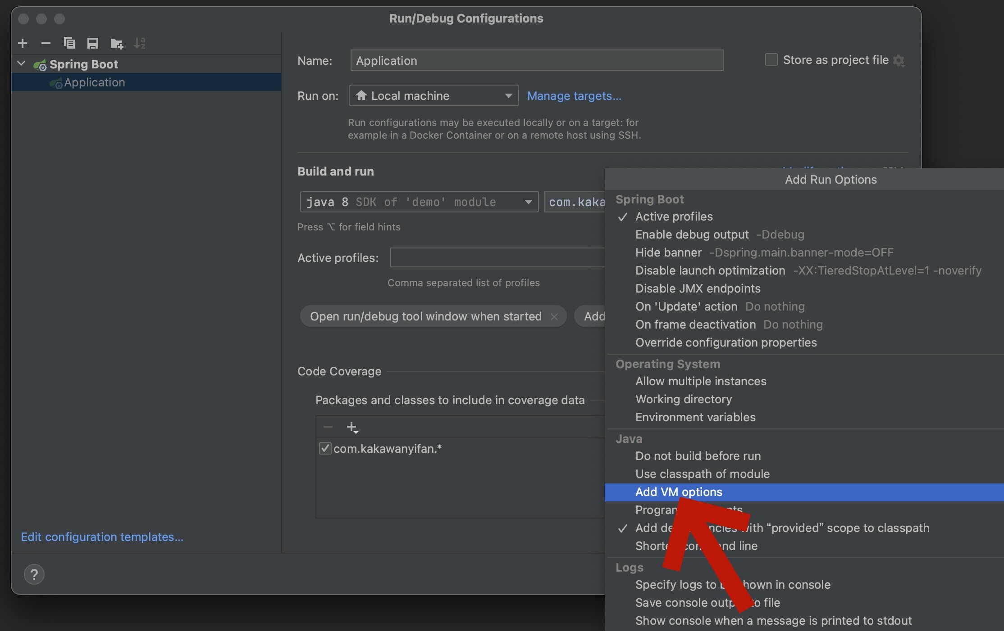Enable the Store as project file checkbox
This screenshot has width=1004, height=631.
pos(771,60)
